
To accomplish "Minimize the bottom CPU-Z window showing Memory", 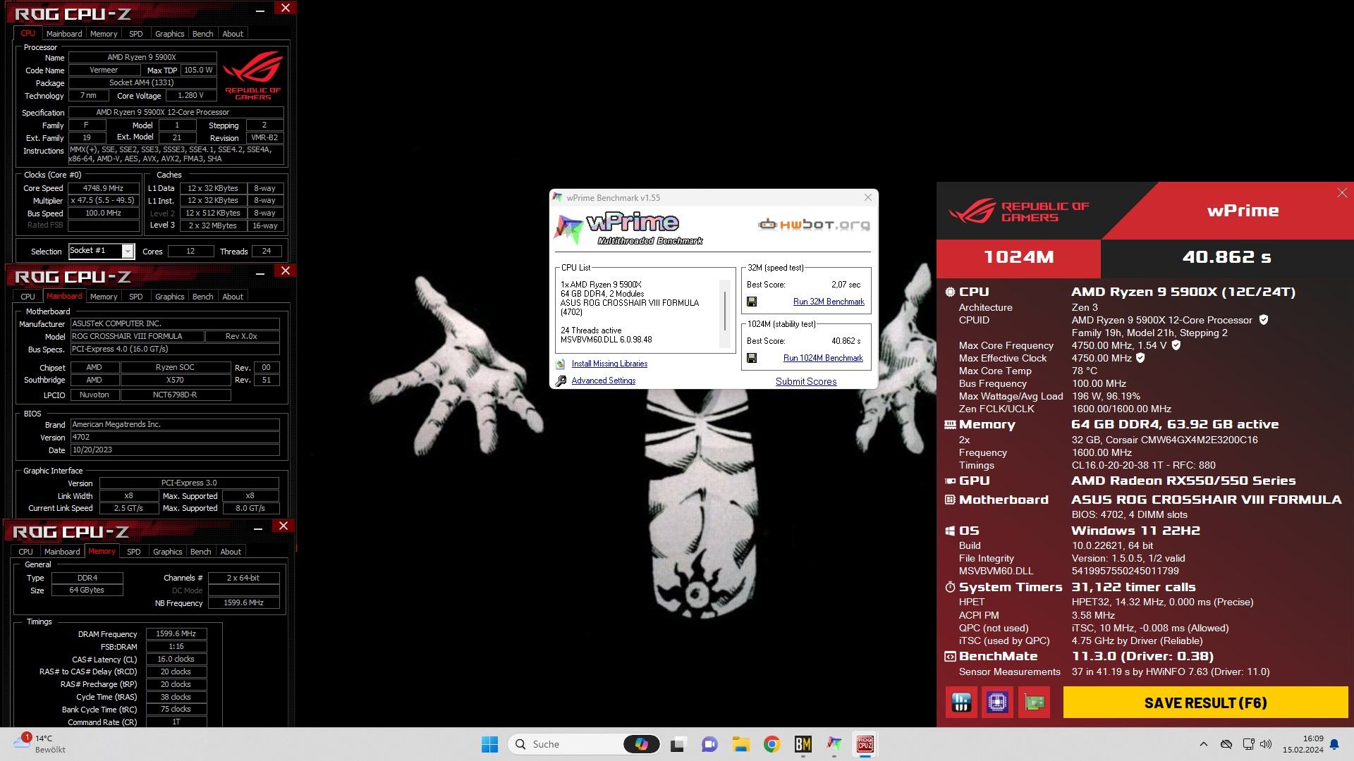I will pyautogui.click(x=258, y=528).
